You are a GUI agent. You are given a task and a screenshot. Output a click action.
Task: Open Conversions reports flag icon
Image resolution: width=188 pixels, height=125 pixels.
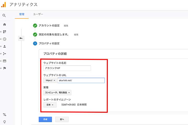4,68
